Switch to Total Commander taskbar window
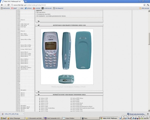The height and width of the screenshot is (120, 150). [x=53, y=118]
